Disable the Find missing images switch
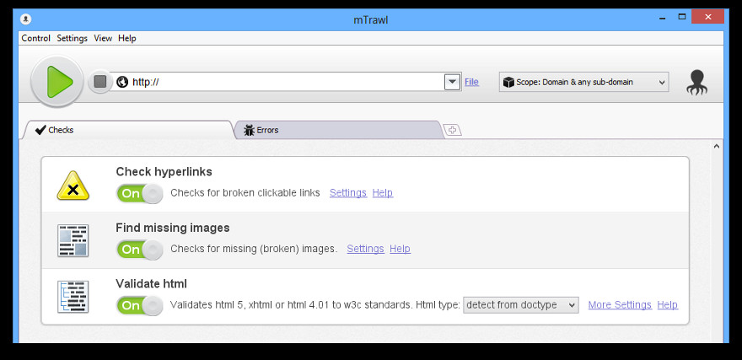Viewport: 742px width, 360px height. pos(140,250)
